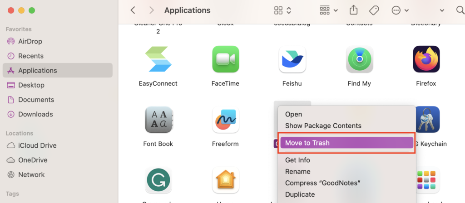Image resolution: width=465 pixels, height=203 pixels.
Task: Select Get Info in the context menu
Action: coord(297,160)
